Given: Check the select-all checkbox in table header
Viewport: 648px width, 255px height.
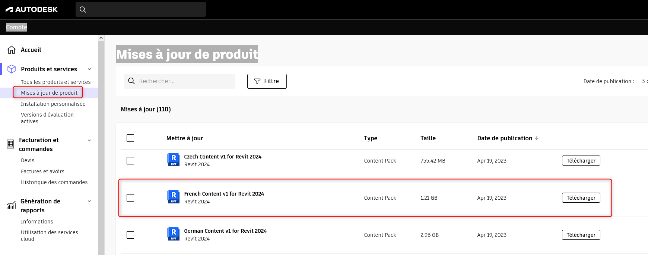Looking at the screenshot, I should 130,138.
